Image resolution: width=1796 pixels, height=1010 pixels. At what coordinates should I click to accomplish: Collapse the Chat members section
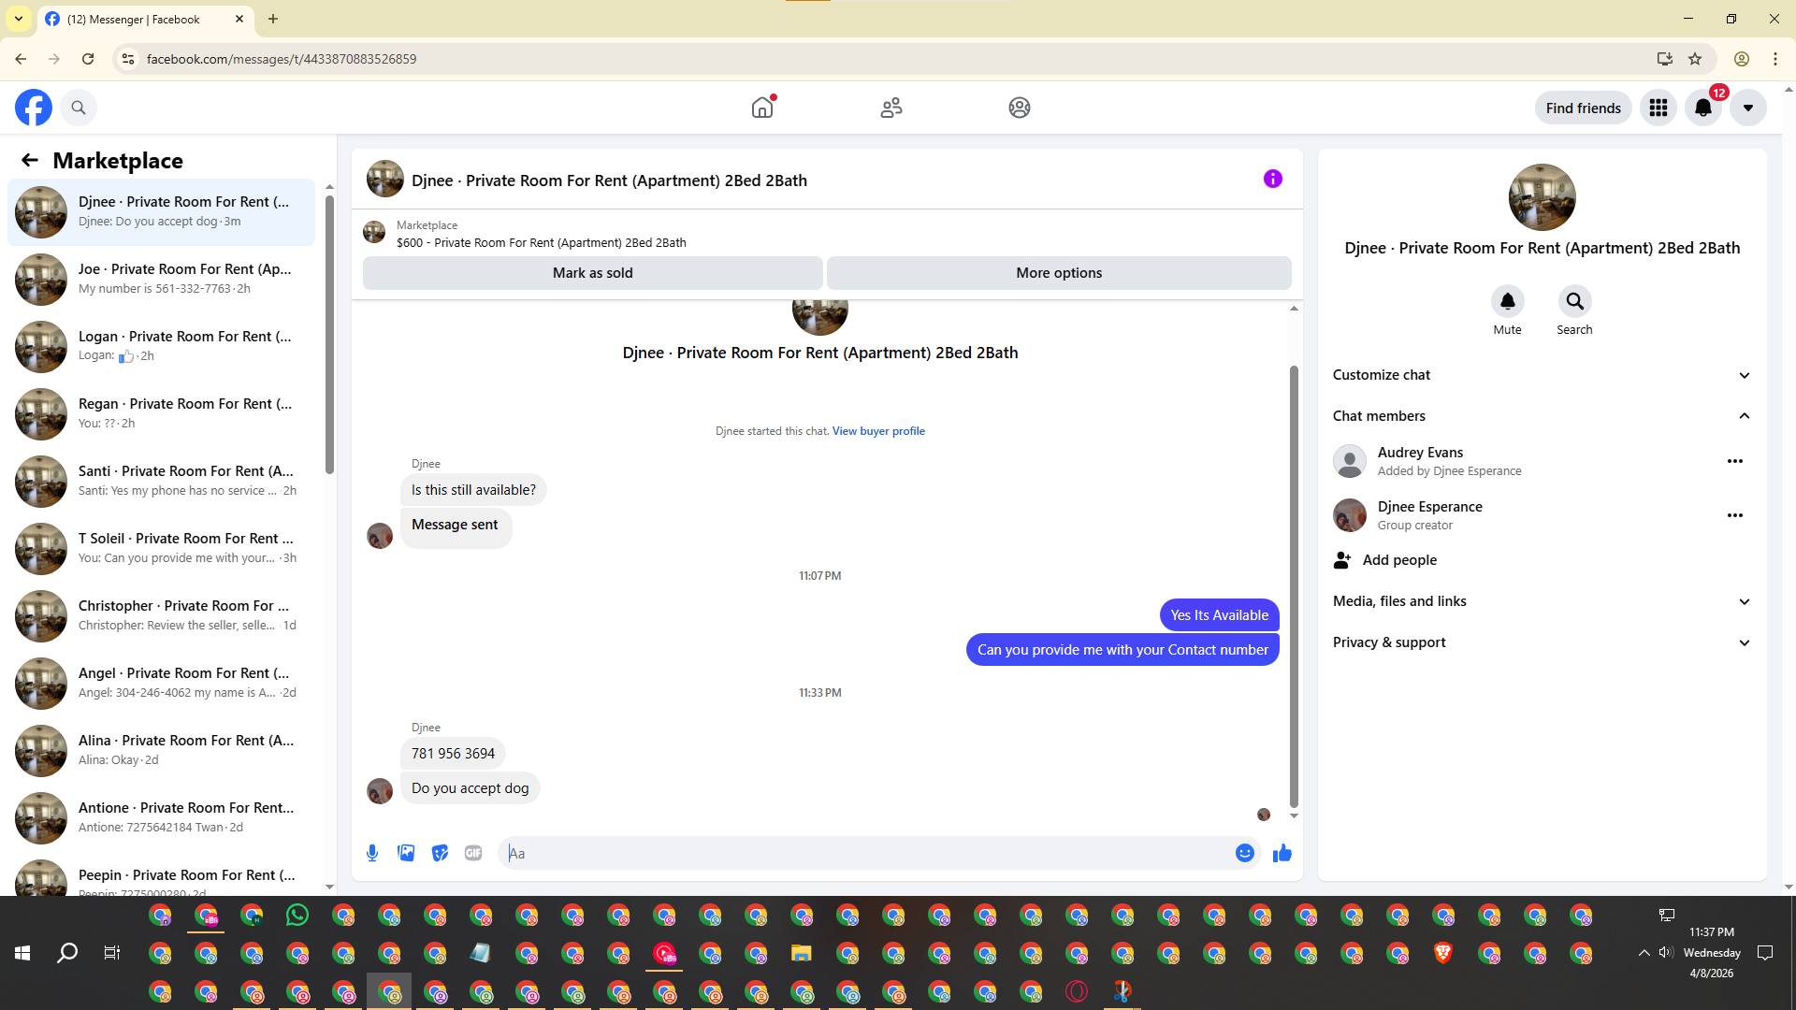(1744, 416)
